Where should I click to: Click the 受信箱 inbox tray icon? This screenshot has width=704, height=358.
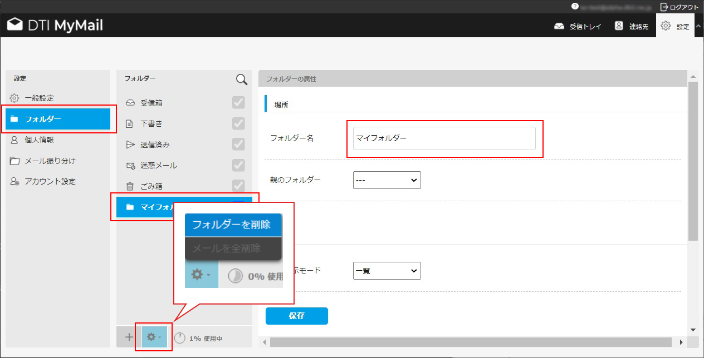click(130, 103)
